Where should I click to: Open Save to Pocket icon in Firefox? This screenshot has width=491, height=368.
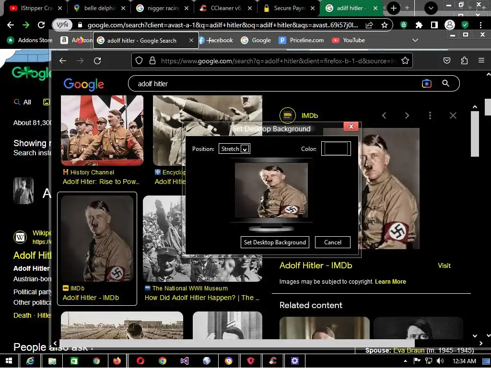pos(447,60)
